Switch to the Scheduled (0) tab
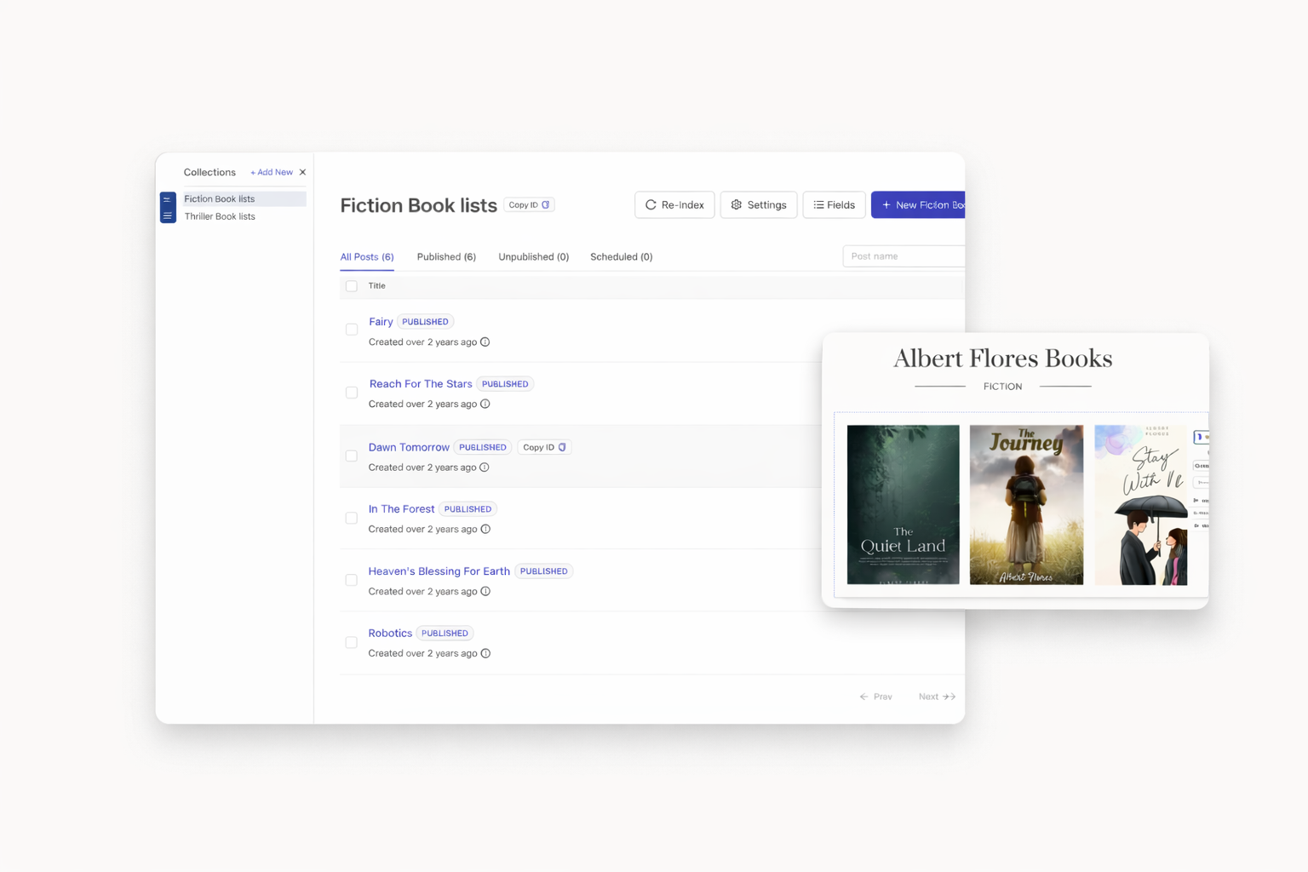This screenshot has width=1308, height=872. click(x=621, y=257)
